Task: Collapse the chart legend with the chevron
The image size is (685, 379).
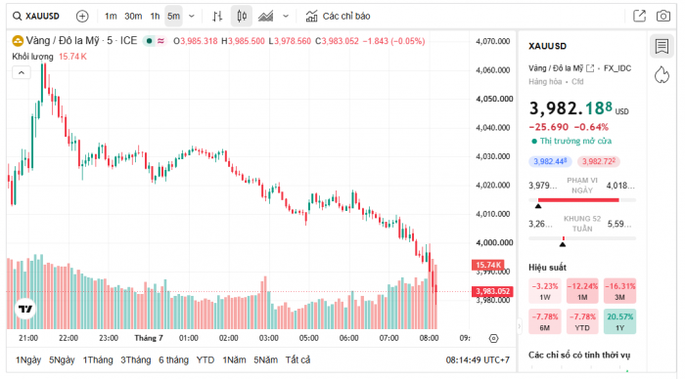Action: (x=22, y=72)
